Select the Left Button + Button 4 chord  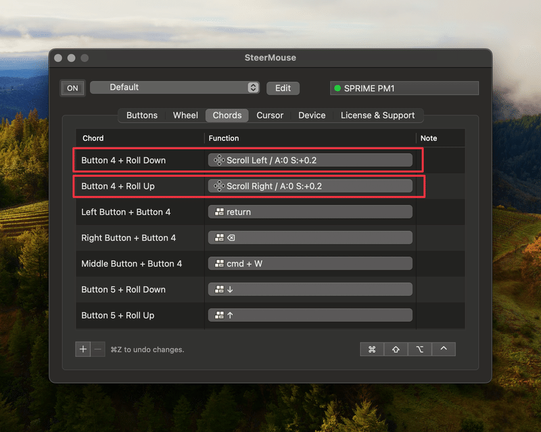coord(126,212)
